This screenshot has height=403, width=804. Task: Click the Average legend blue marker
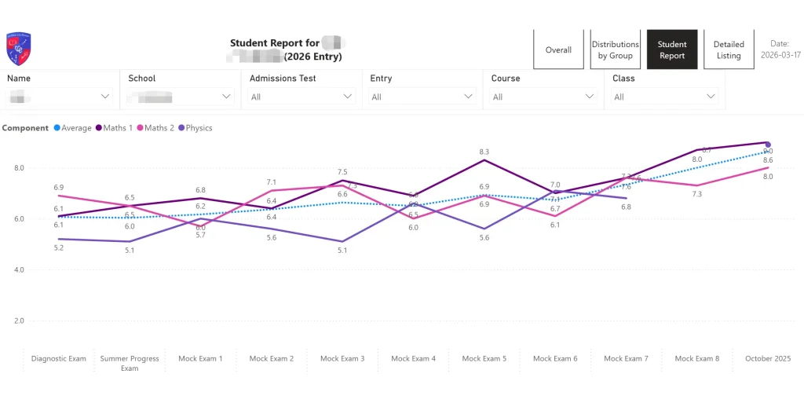[57, 128]
